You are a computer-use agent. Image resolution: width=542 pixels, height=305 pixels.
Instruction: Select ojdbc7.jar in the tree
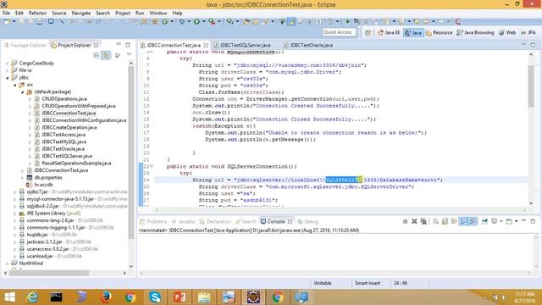[x=37, y=192]
